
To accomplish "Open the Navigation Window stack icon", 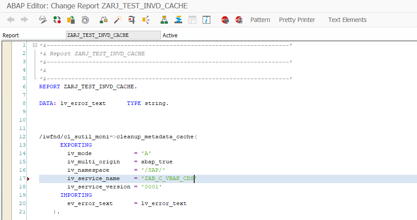I will (178, 20).
